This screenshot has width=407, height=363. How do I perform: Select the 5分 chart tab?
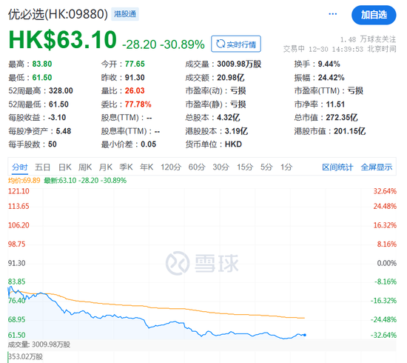[266, 167]
